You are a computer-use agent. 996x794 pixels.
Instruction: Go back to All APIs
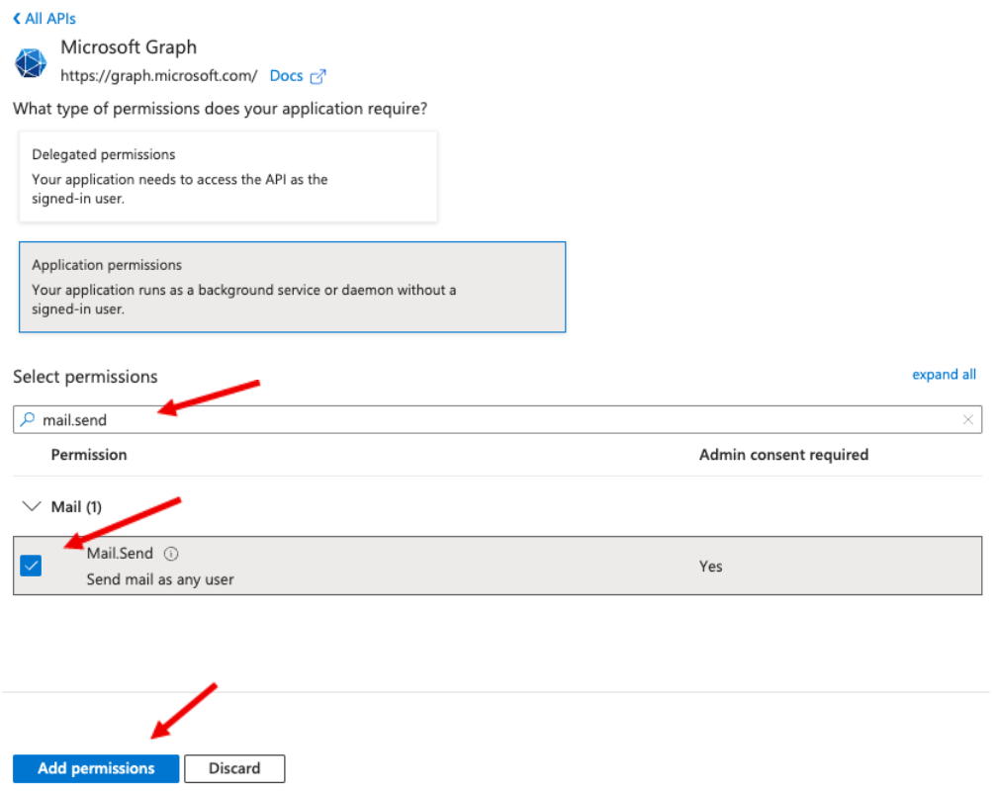pyautogui.click(x=44, y=19)
